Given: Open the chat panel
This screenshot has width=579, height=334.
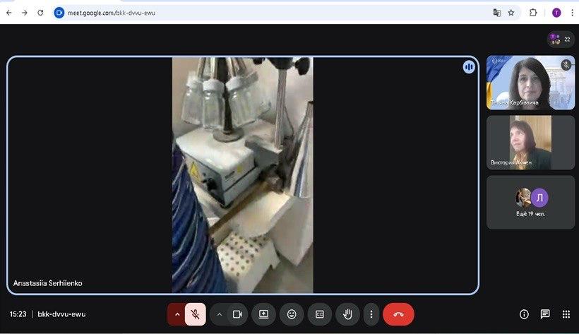Looking at the screenshot, I should click(545, 314).
